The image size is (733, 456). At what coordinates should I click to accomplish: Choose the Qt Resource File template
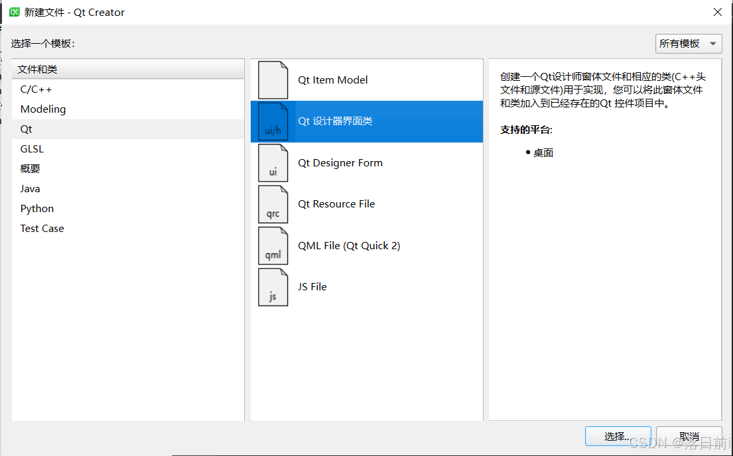pos(366,204)
